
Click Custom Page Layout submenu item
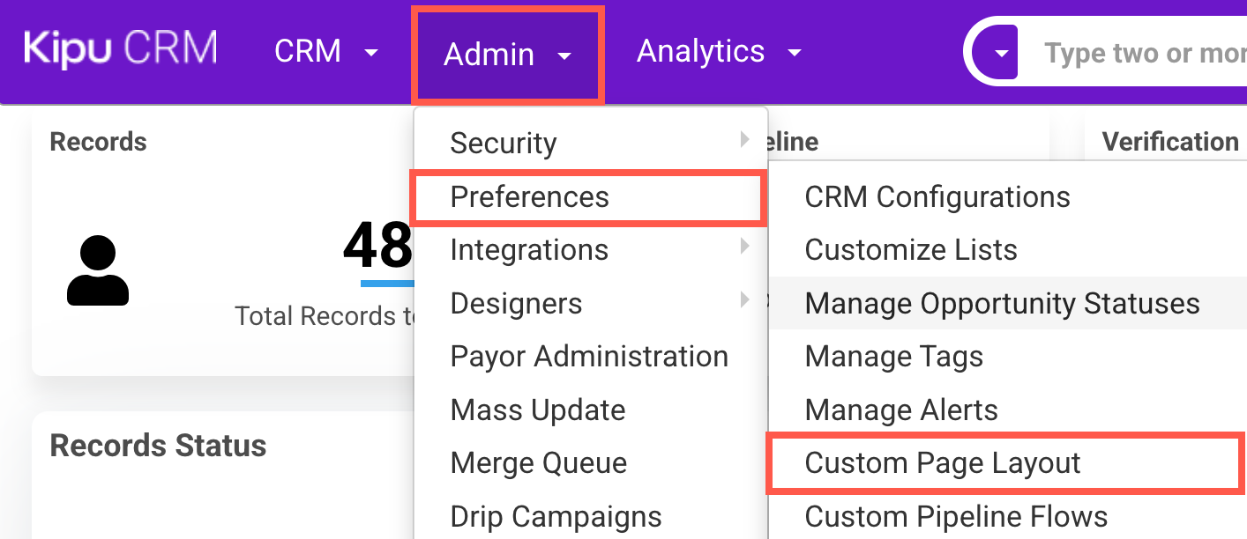tap(943, 463)
